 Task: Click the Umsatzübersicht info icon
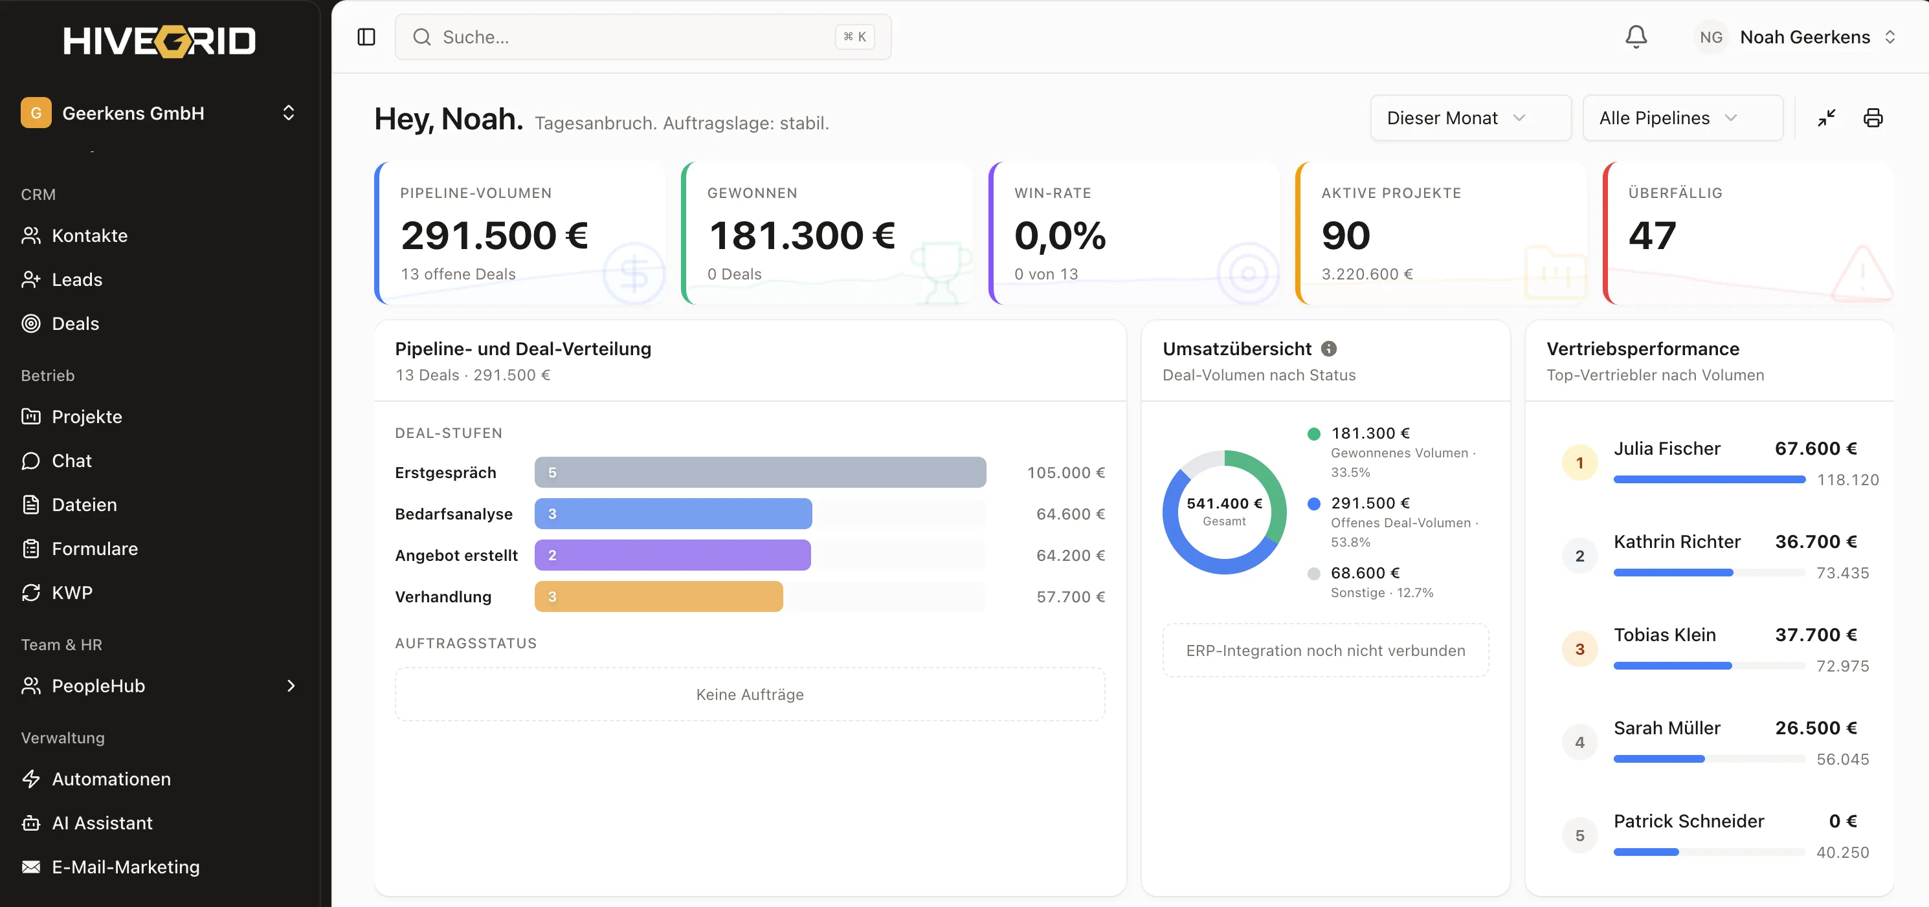tap(1328, 349)
